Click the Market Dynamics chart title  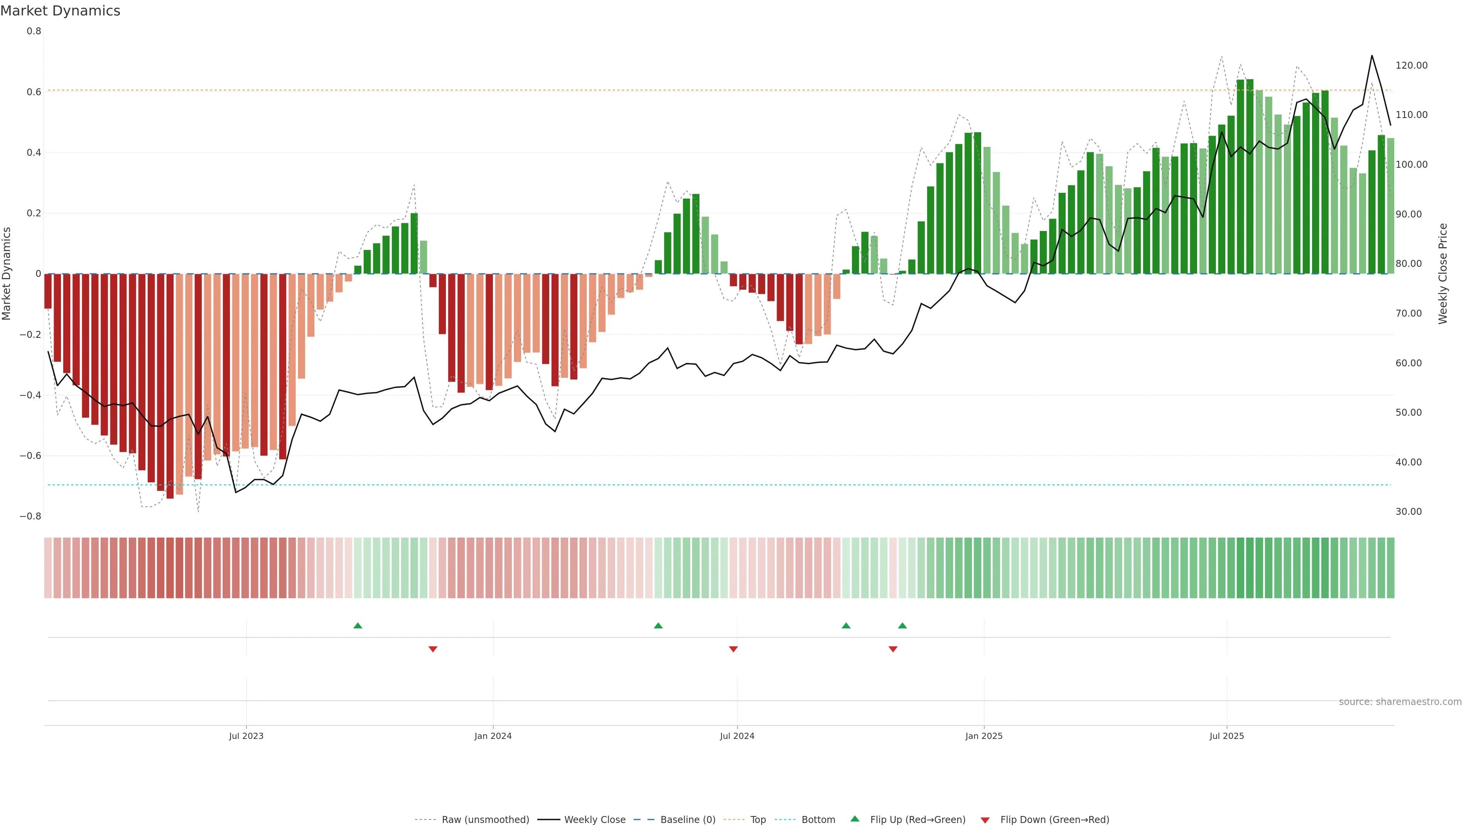61,11
